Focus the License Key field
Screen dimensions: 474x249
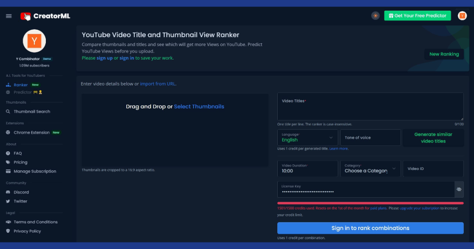click(366, 189)
